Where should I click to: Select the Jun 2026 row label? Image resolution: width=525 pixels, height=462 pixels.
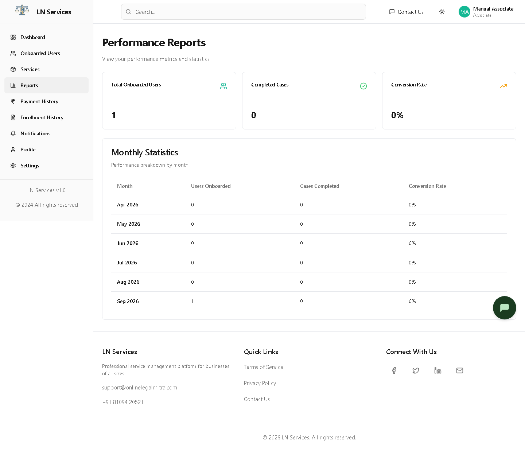pos(128,243)
